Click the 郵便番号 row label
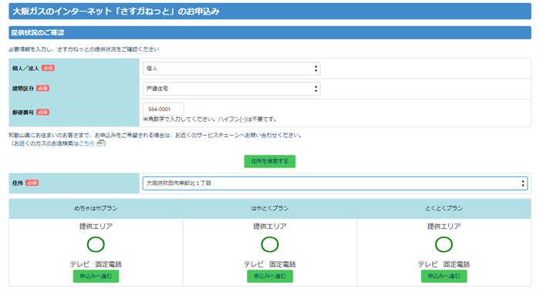The width and height of the screenshot is (540, 289). [23, 113]
